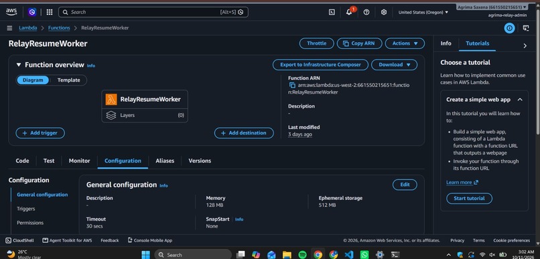
Task: Open the Copilot icon on the taskbar
Action: point(256,255)
